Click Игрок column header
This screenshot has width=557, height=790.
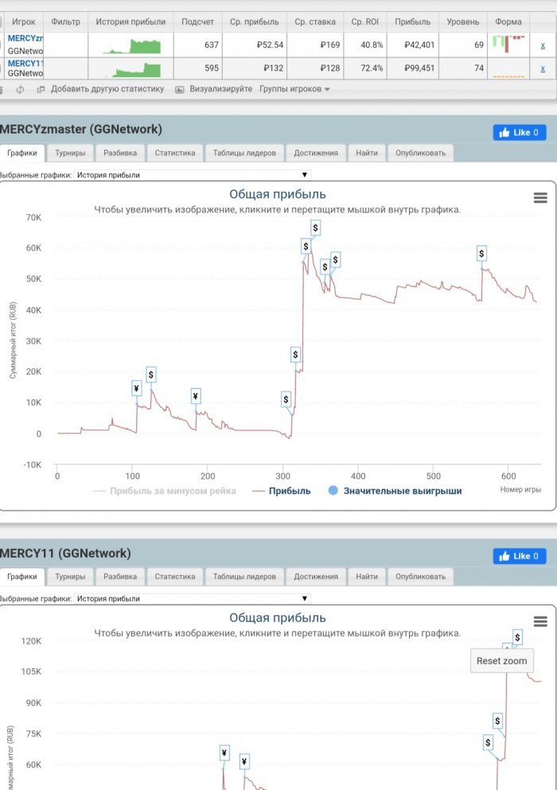coord(24,22)
